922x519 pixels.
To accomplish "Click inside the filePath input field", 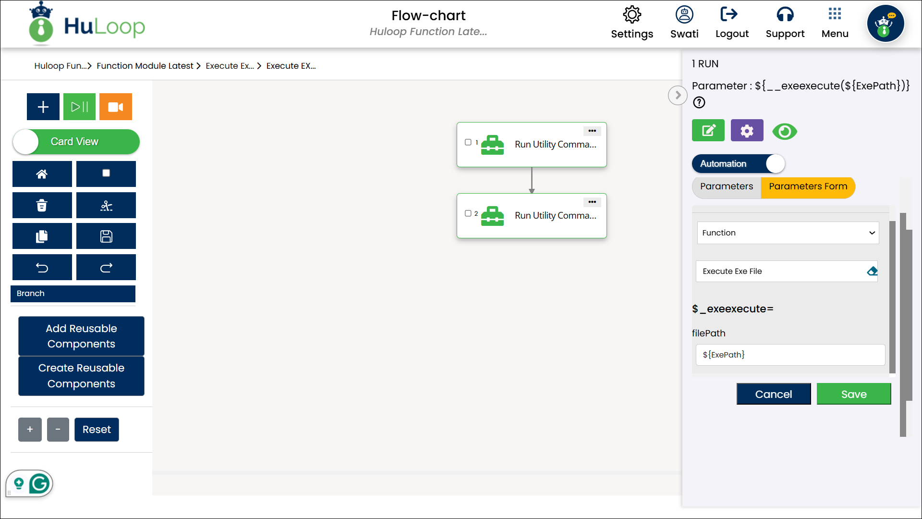I will coord(790,355).
